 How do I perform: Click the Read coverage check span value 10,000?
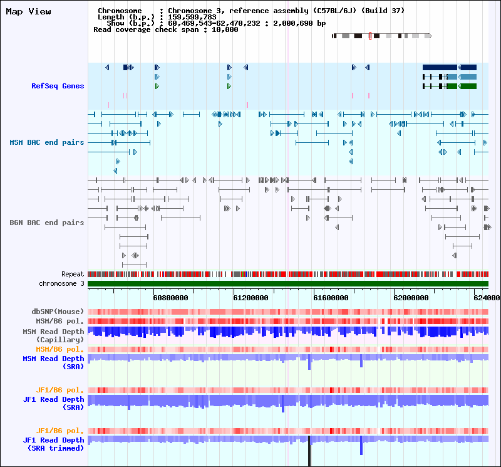tap(225, 29)
